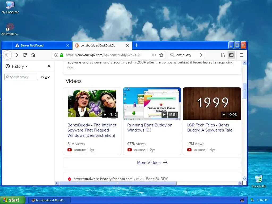Click the horizontal scrollbar right arrow
This screenshot has width=272, height=204.
[x=240, y=183]
